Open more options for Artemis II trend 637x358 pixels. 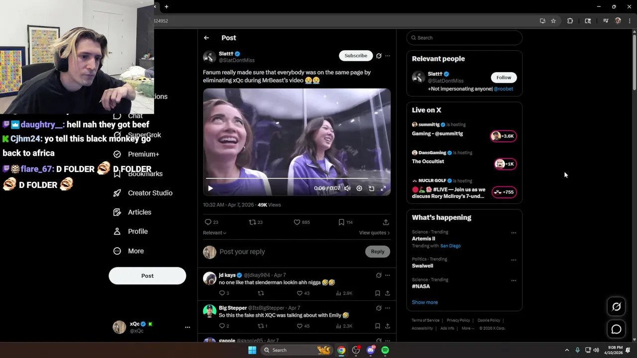coord(514,233)
